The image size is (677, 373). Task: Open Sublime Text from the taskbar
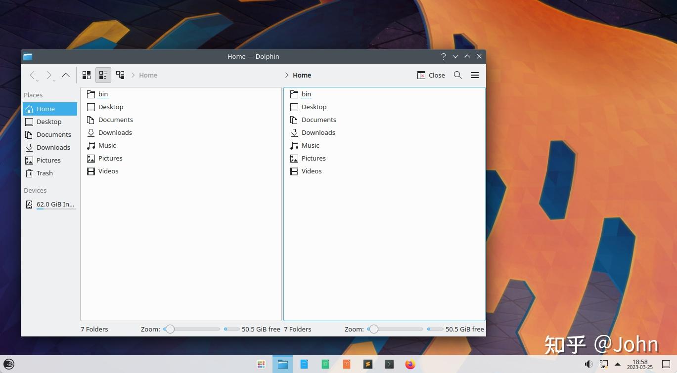367,364
